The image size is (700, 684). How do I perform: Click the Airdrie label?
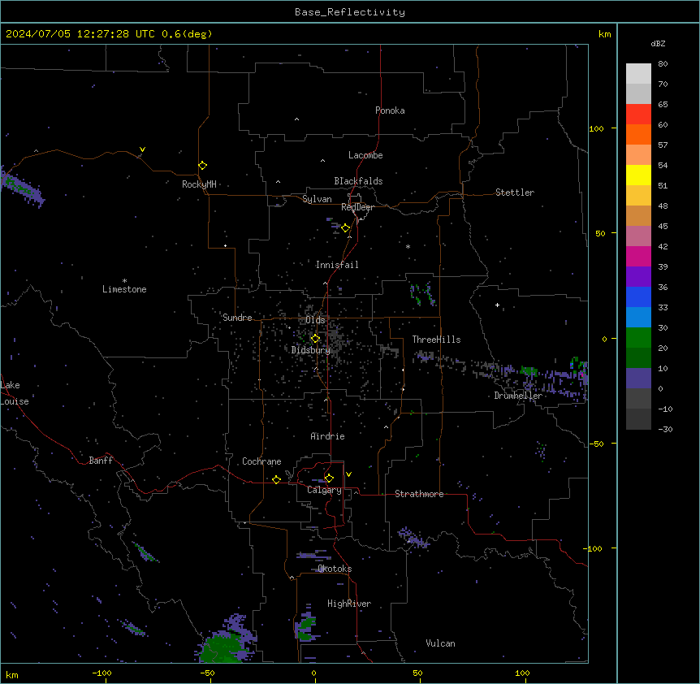point(328,436)
